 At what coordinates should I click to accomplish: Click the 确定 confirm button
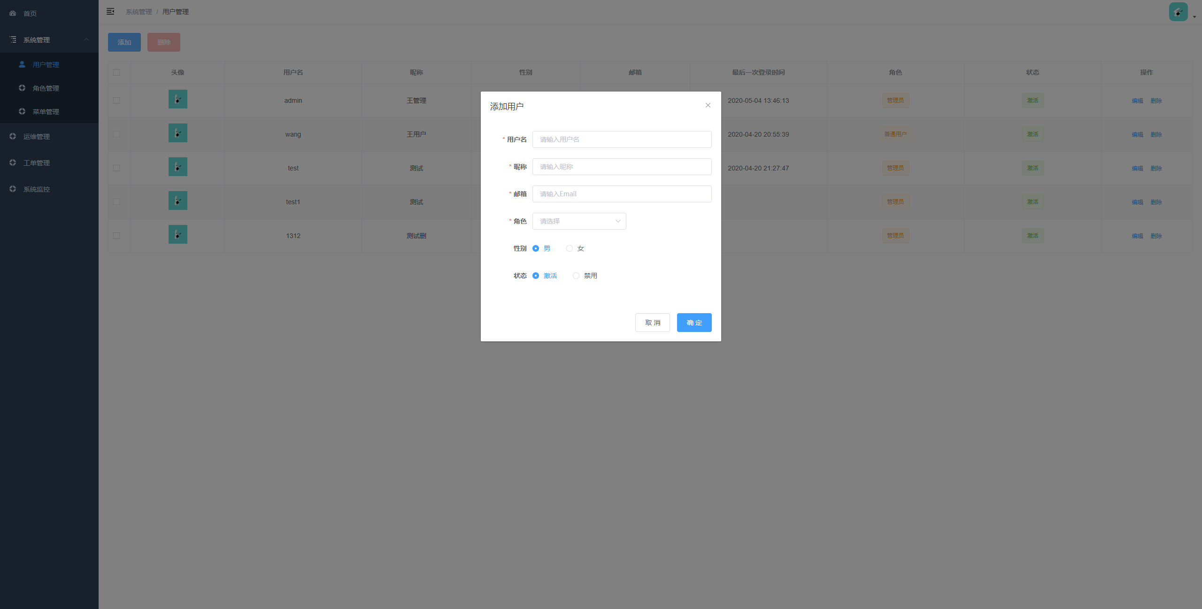[x=694, y=323]
